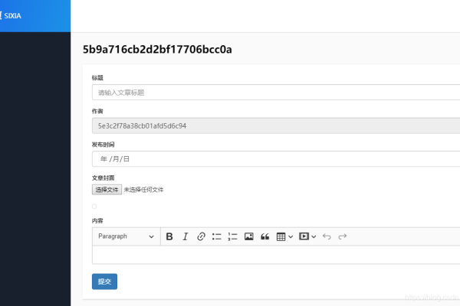
Task: Click the 文章封面 cover label
Action: (103, 177)
